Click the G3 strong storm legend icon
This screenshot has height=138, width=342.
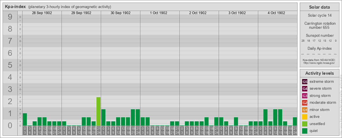tap(305, 96)
